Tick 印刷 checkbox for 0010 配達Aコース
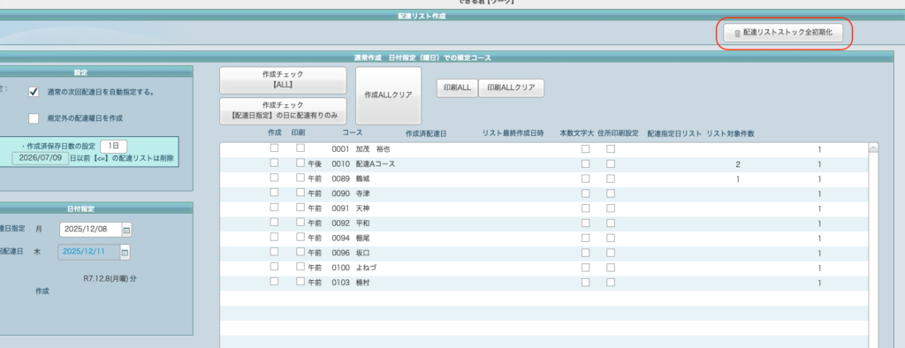This screenshot has height=348, width=905. pos(300,163)
